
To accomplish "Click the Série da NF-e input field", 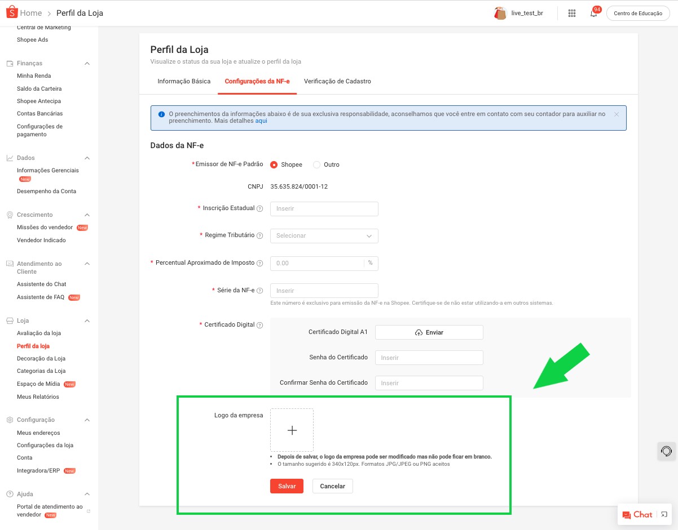I will coord(324,290).
